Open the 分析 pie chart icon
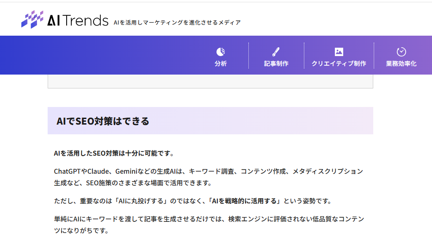Image resolution: width=432 pixels, height=239 pixels. (x=221, y=52)
